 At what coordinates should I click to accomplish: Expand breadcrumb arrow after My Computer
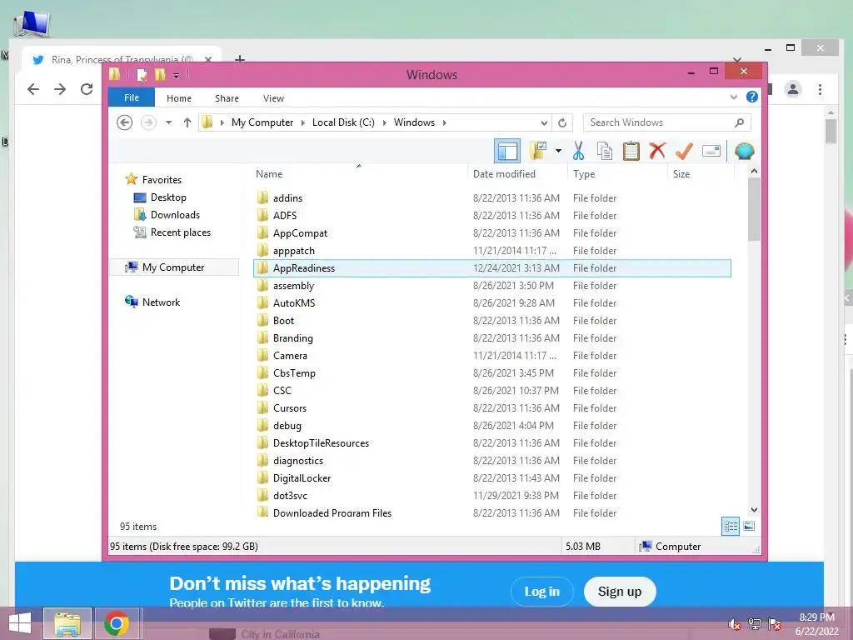pos(303,122)
